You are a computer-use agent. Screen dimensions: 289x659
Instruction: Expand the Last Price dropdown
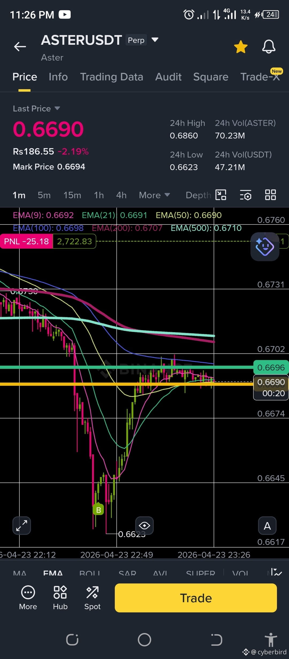[36, 108]
